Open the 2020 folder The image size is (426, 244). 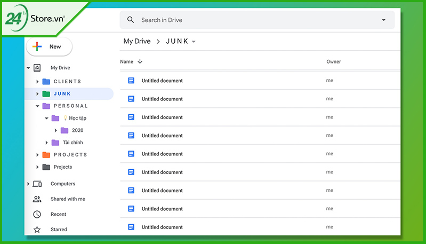77,130
